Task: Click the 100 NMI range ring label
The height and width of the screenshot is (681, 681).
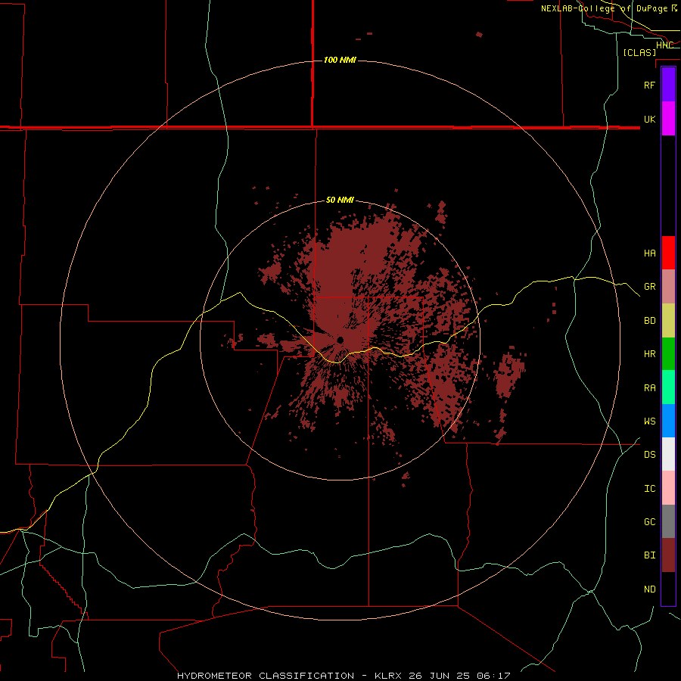Action: [340, 60]
